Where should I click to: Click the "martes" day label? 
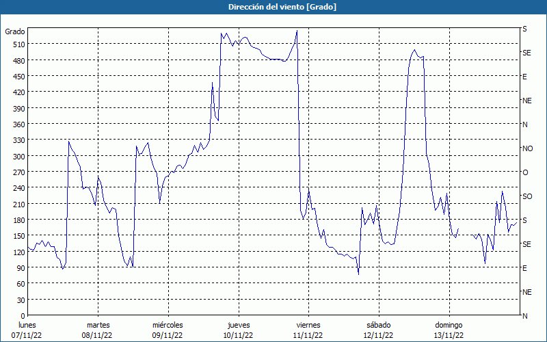click(98, 325)
